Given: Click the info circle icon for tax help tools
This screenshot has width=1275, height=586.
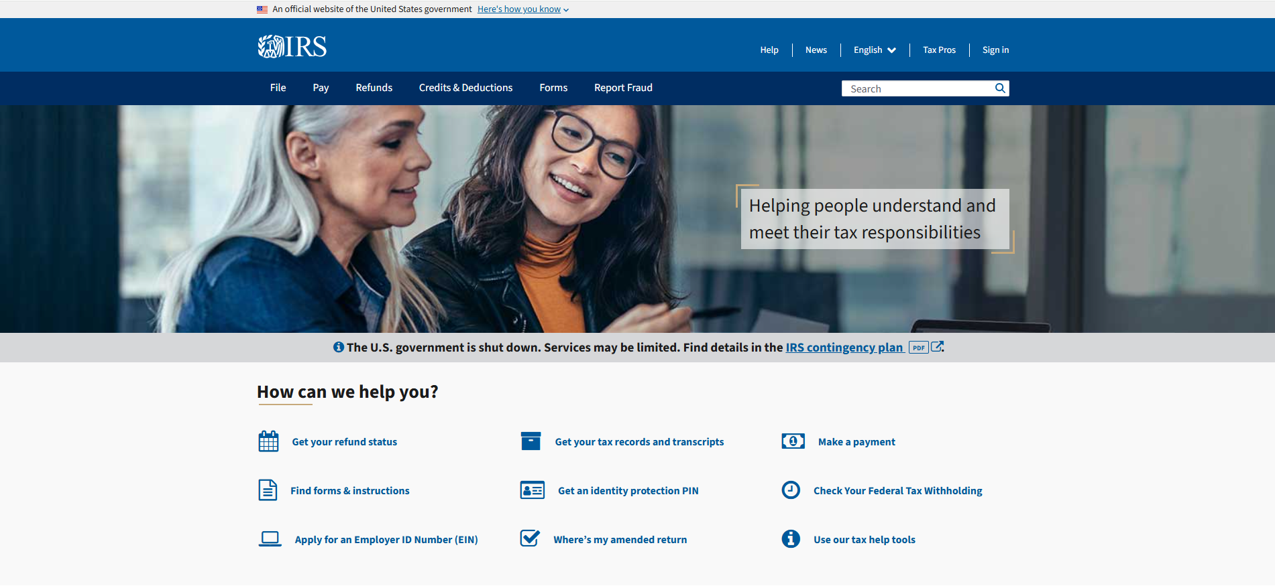Looking at the screenshot, I should [x=791, y=539].
